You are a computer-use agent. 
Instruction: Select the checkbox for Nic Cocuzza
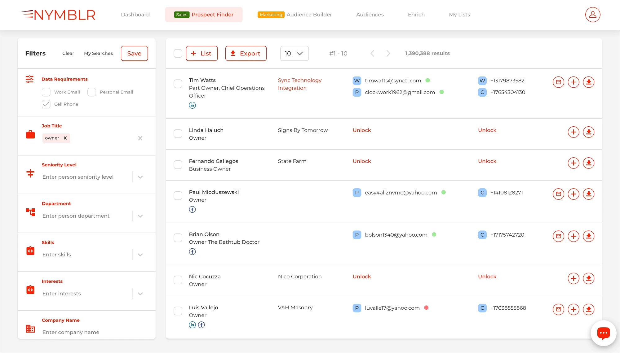coord(178,280)
